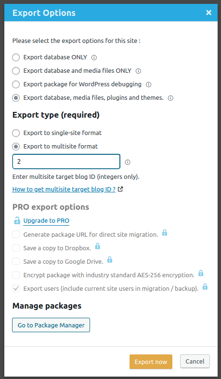Screen dimensions: 221x379
Task: Click info icon for plugins and themes export
Action: point(170,98)
